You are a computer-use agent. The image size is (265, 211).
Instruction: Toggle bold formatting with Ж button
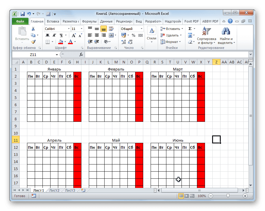pos(47,35)
